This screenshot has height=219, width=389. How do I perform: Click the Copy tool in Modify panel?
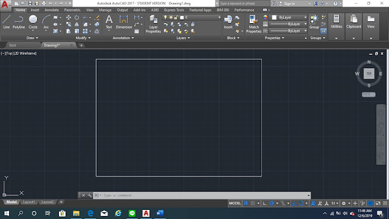tap(69, 24)
